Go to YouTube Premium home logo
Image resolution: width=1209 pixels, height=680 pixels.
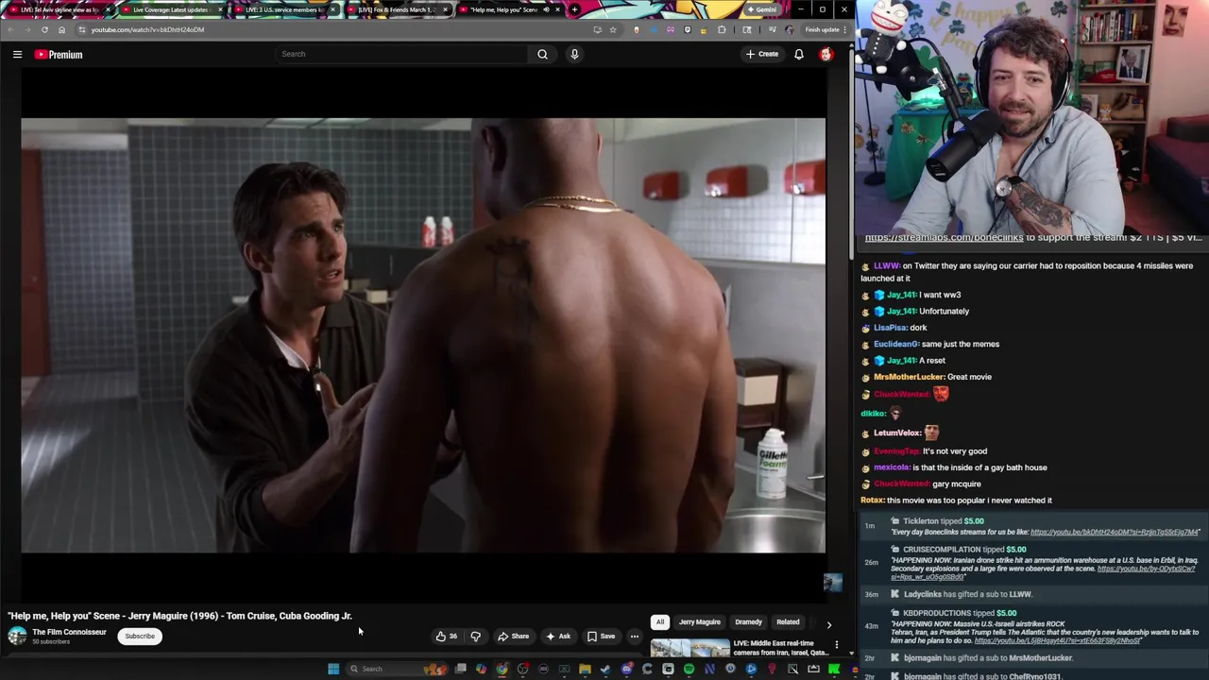point(59,54)
